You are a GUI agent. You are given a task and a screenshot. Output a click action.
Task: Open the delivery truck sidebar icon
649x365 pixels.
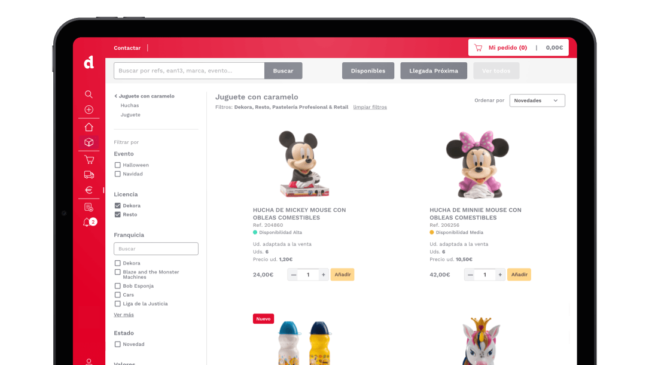[x=89, y=175]
